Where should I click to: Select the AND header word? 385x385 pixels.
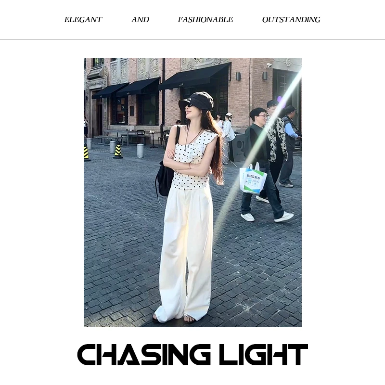tap(140, 20)
